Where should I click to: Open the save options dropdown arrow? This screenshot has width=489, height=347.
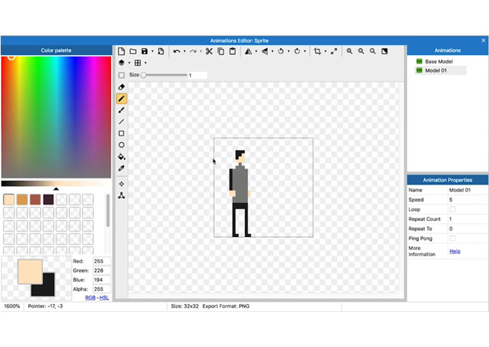pyautogui.click(x=153, y=51)
